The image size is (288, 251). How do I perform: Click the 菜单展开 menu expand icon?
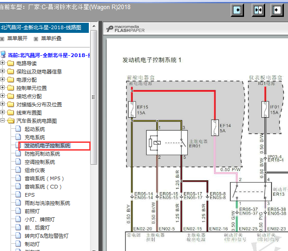tap(2, 39)
